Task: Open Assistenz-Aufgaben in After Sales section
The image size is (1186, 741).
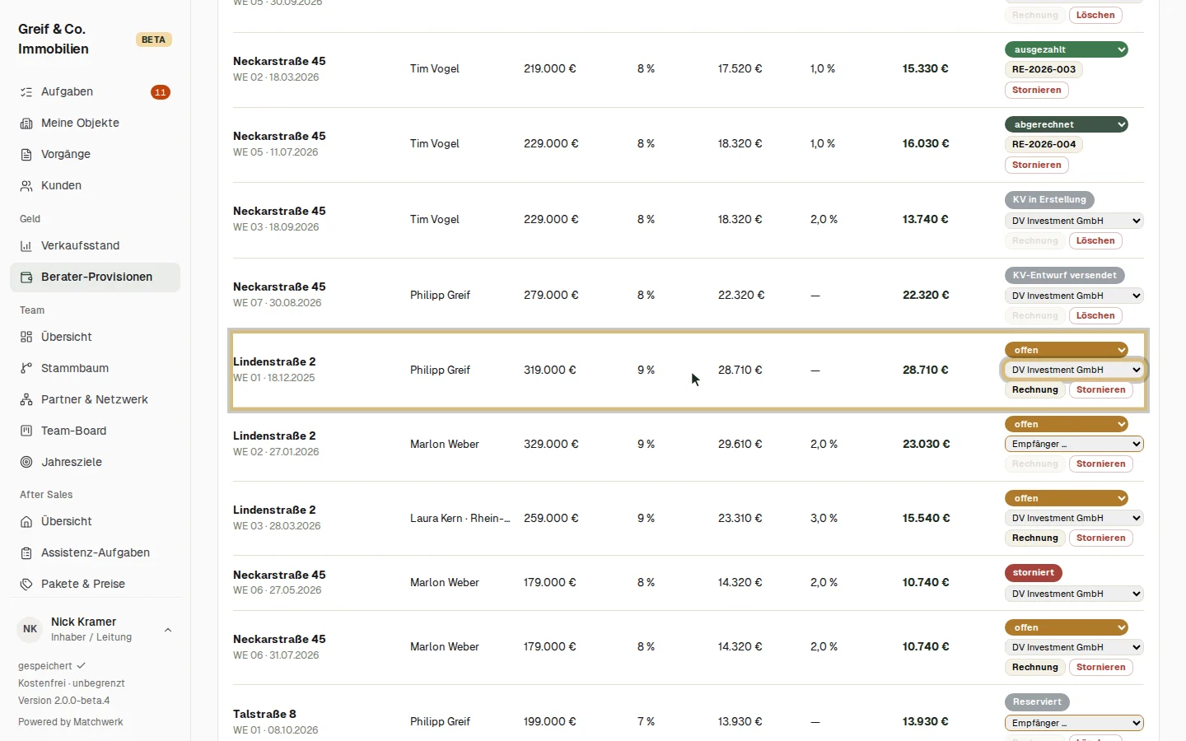Action: click(x=95, y=553)
